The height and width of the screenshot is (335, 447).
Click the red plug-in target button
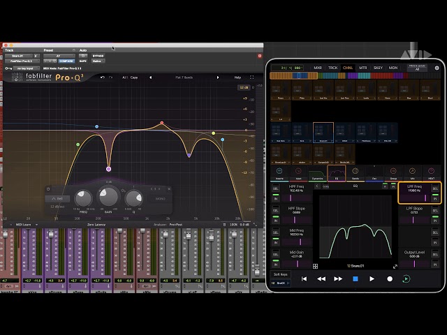(260, 56)
